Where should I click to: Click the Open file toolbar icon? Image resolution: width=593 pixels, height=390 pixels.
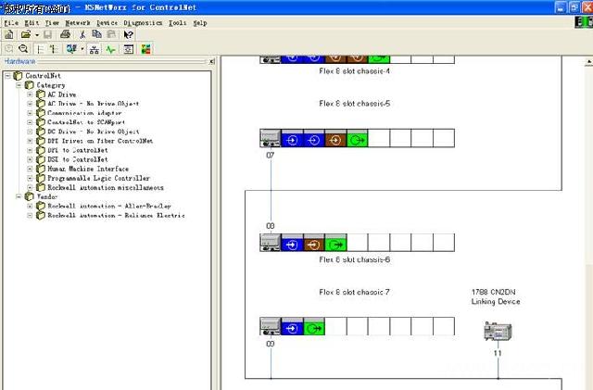tap(25, 34)
